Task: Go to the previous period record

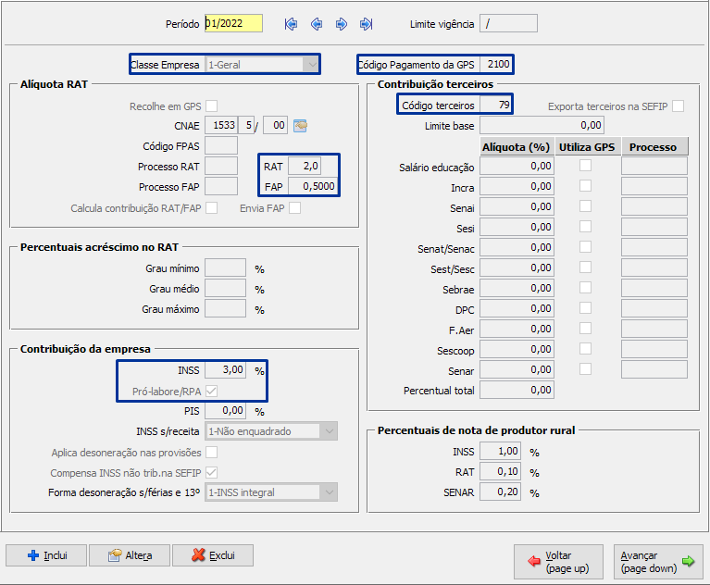Action: (x=317, y=24)
